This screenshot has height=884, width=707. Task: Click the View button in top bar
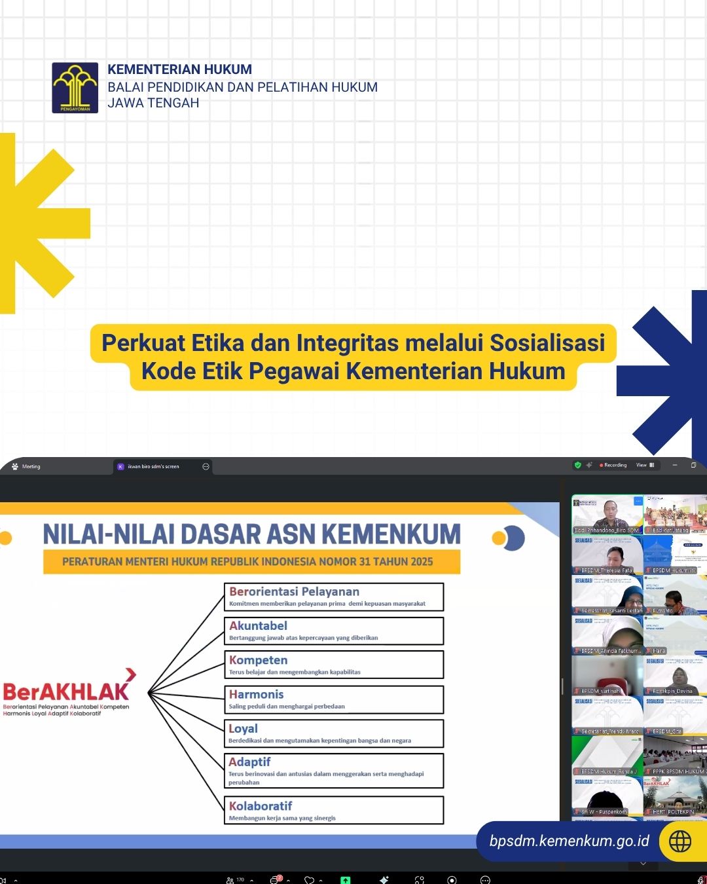tap(645, 465)
